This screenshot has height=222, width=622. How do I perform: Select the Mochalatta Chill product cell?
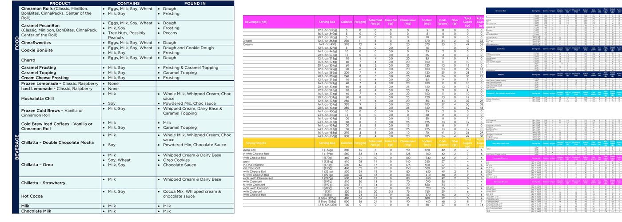point(60,99)
